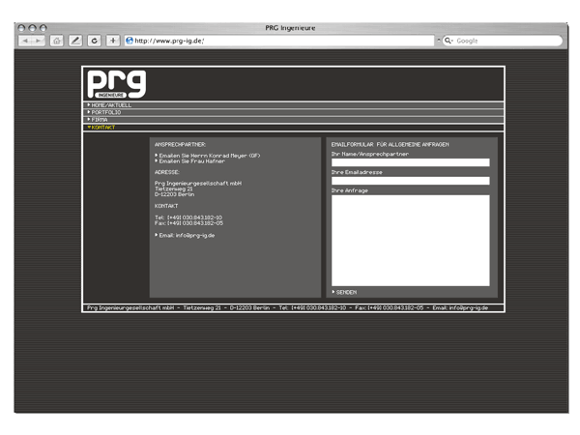The width and height of the screenshot is (580, 435).
Task: Close the browser window with red button
Action: pyautogui.click(x=21, y=28)
